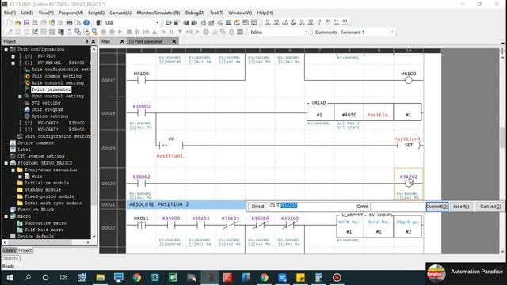
Task: Save the project with the floppy icon
Action: [26, 23]
